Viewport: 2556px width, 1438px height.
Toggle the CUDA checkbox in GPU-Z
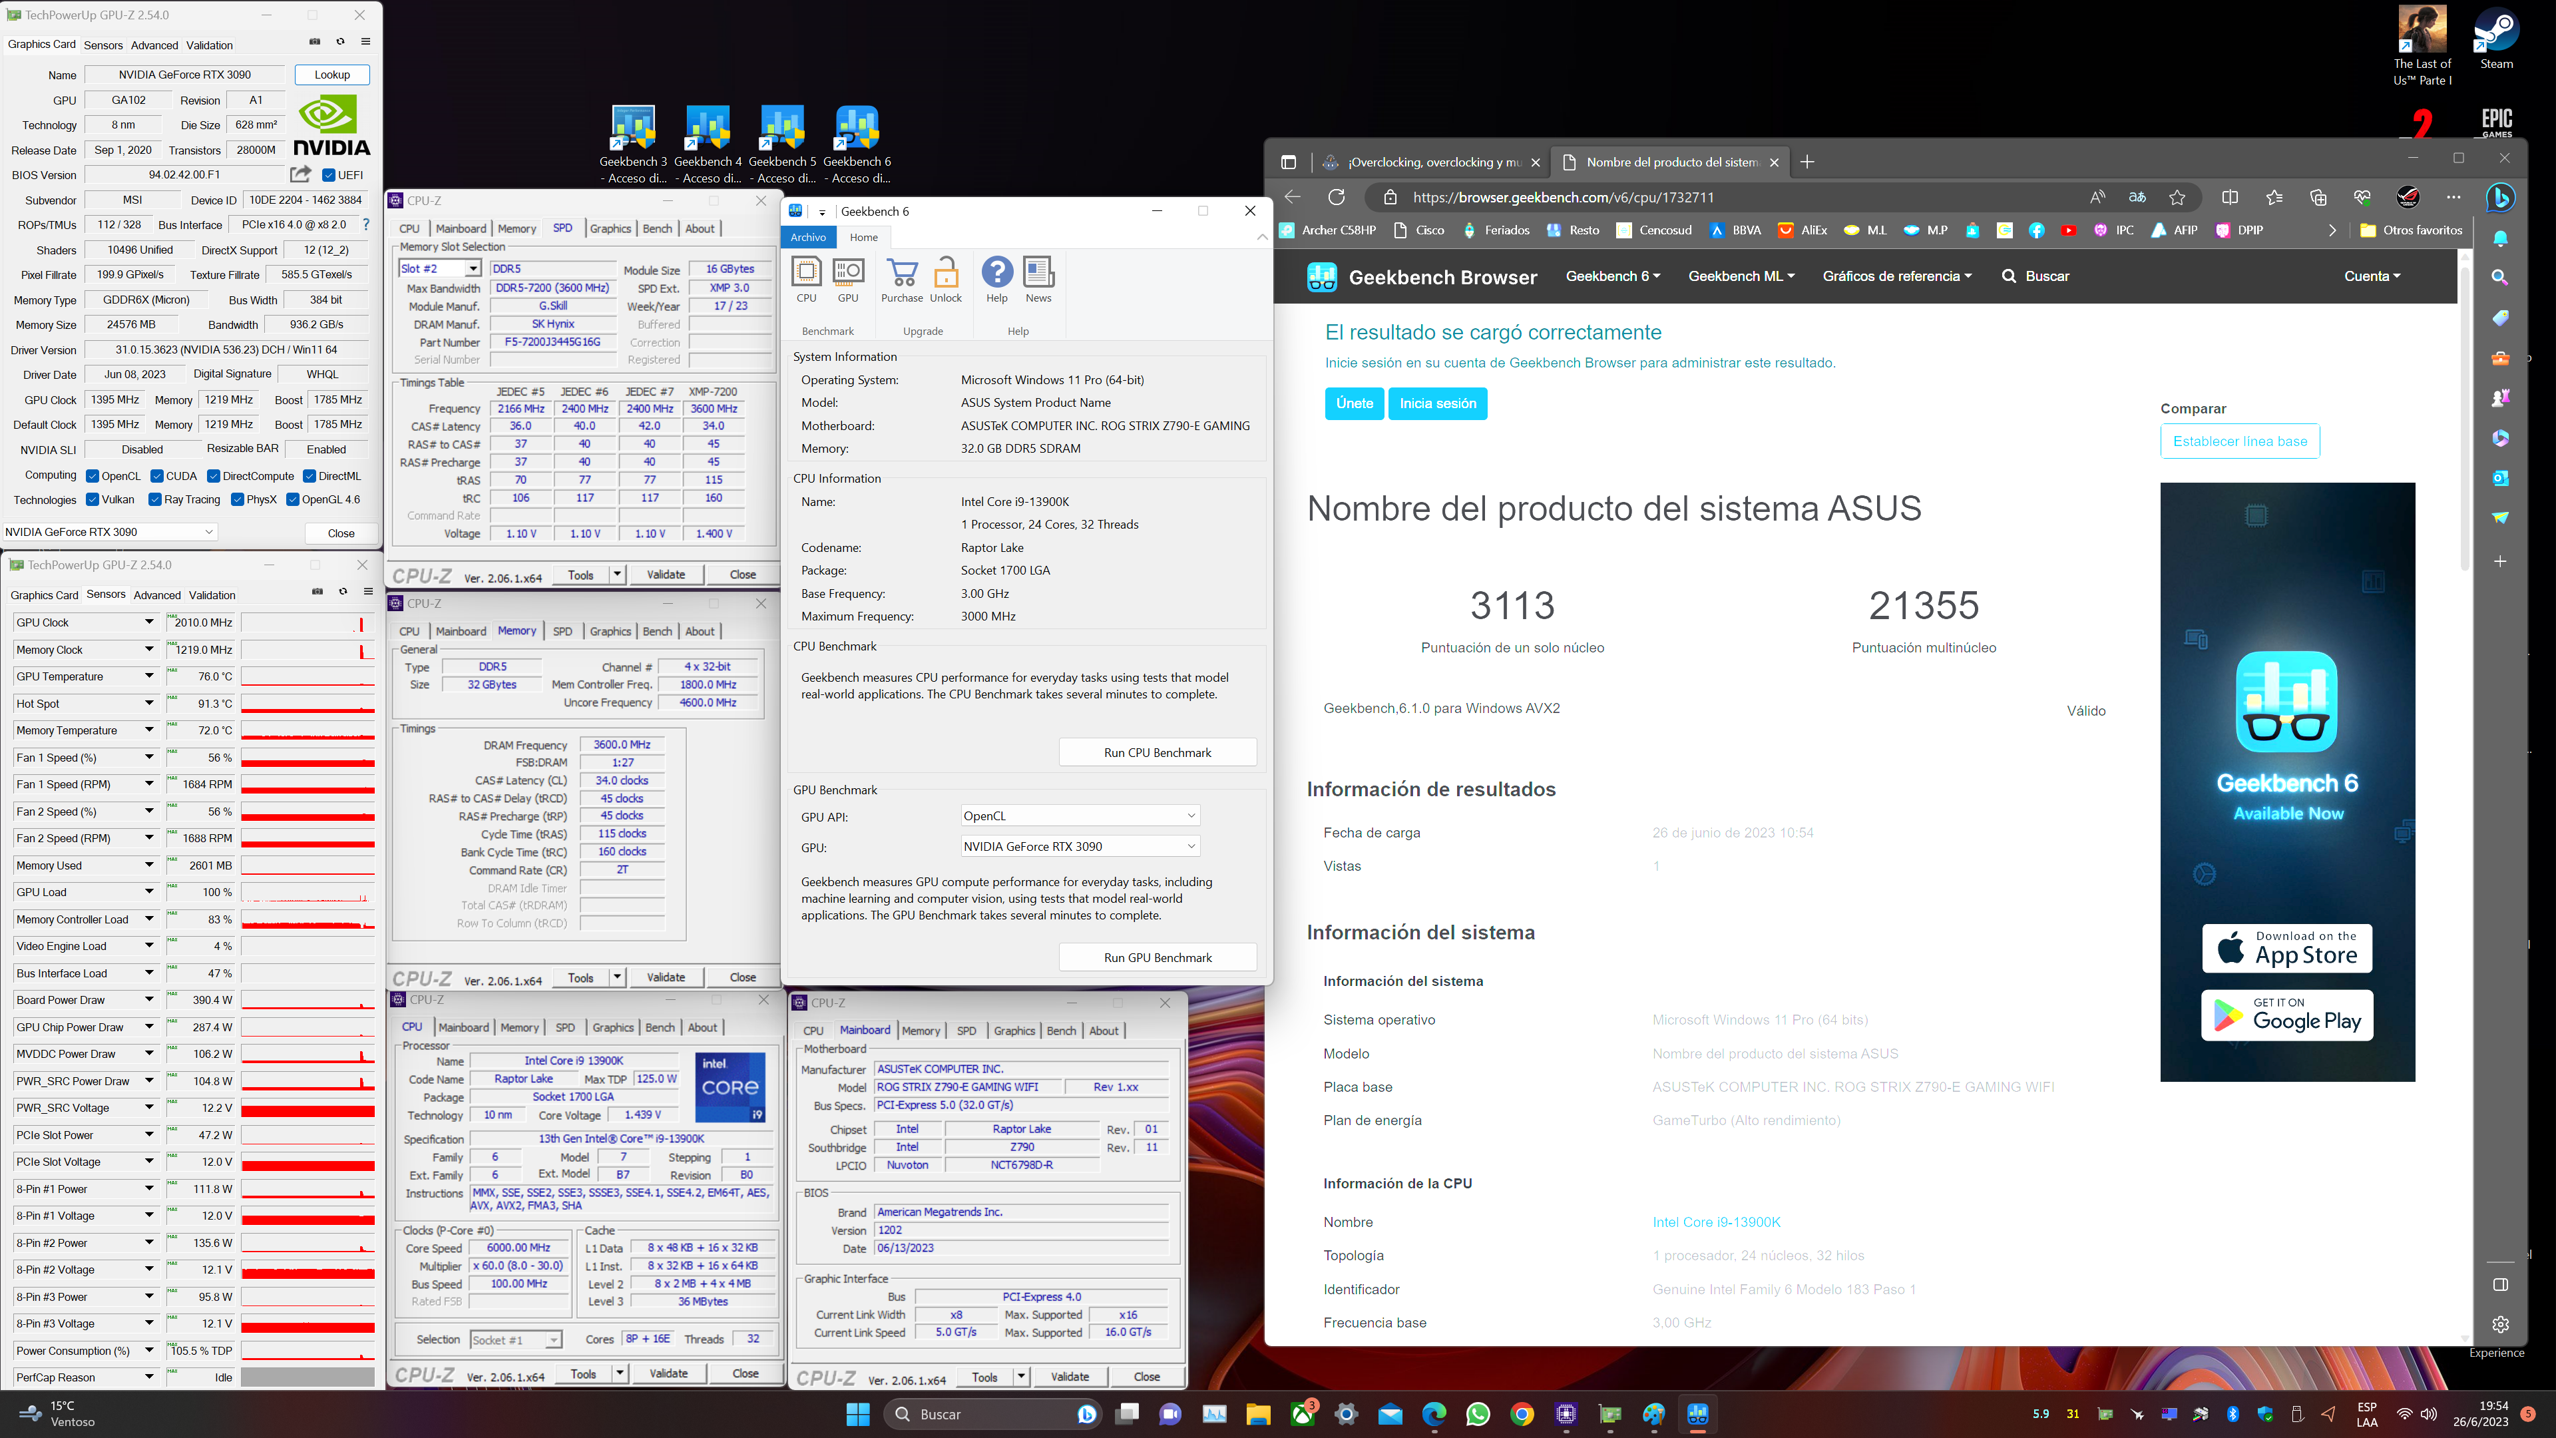click(157, 477)
